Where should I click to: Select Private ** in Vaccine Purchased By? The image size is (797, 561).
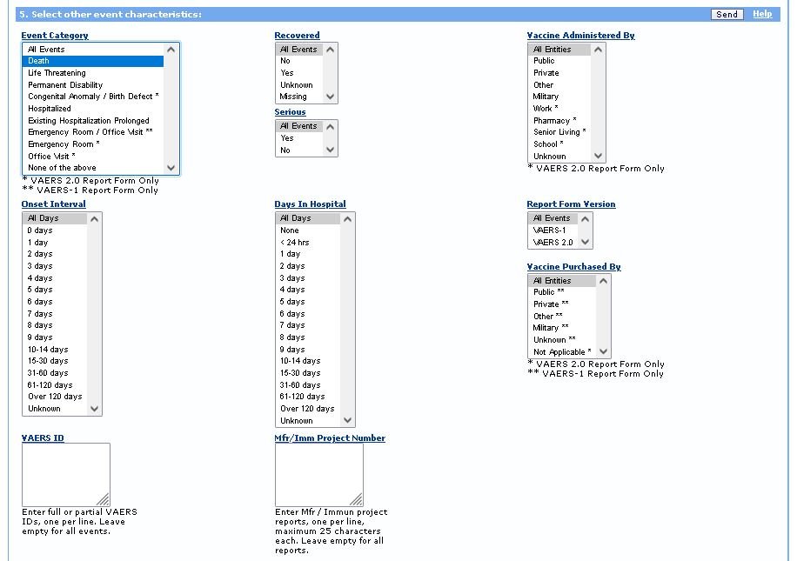point(562,304)
